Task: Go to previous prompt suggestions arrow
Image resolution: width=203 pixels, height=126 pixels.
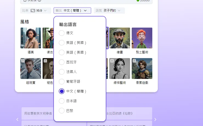Action: tap(17, 119)
